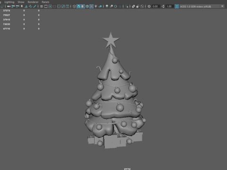Toggle Multisample Anti-aliasing icon
The height and width of the screenshot is (170, 227).
(x=115, y=7)
